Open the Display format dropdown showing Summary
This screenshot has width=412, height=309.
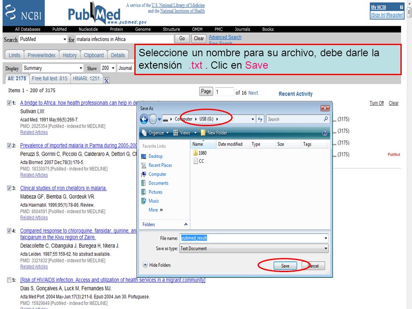52,68
